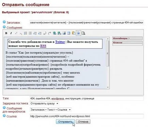Click the Отправить button
This screenshot has height=127, width=148.
[65, 122]
